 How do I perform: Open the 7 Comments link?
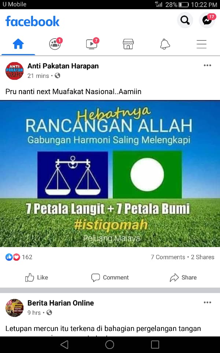(x=168, y=257)
